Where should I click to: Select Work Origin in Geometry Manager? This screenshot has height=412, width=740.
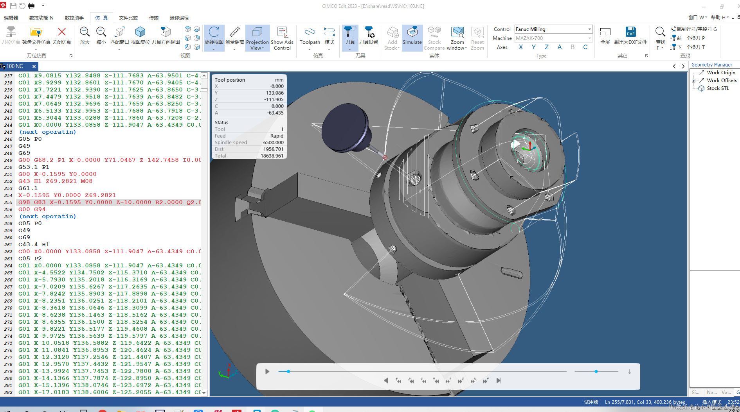[721, 73]
